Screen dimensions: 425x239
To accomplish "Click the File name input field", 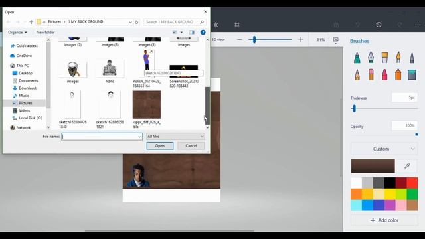I will click(102, 137).
